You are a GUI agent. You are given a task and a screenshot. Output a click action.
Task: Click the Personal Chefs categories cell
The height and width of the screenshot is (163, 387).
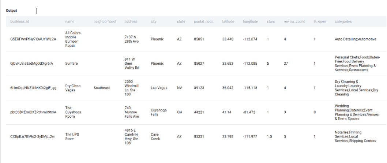[357, 64]
